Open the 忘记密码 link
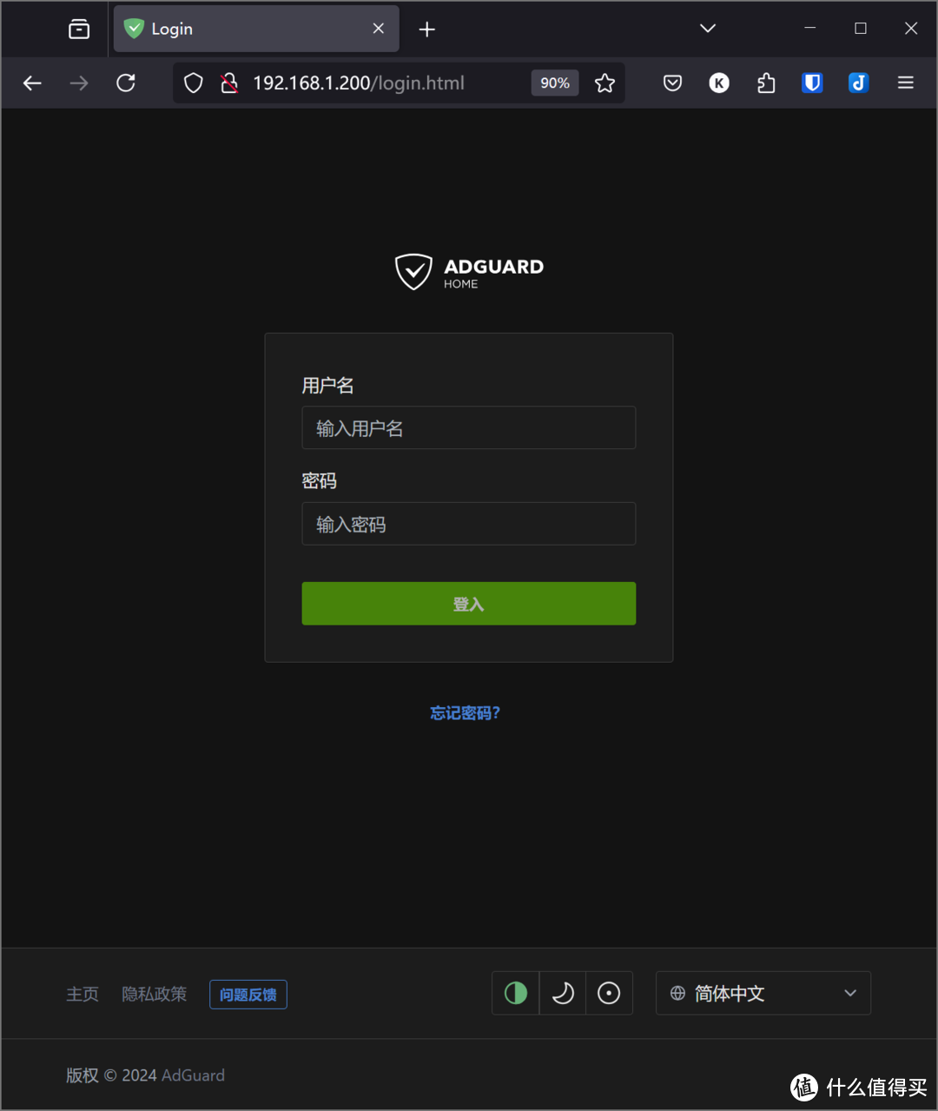Screen dimensions: 938x1111 [x=466, y=712]
